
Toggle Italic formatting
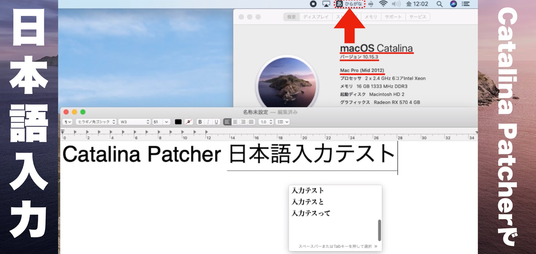pyautogui.click(x=208, y=122)
